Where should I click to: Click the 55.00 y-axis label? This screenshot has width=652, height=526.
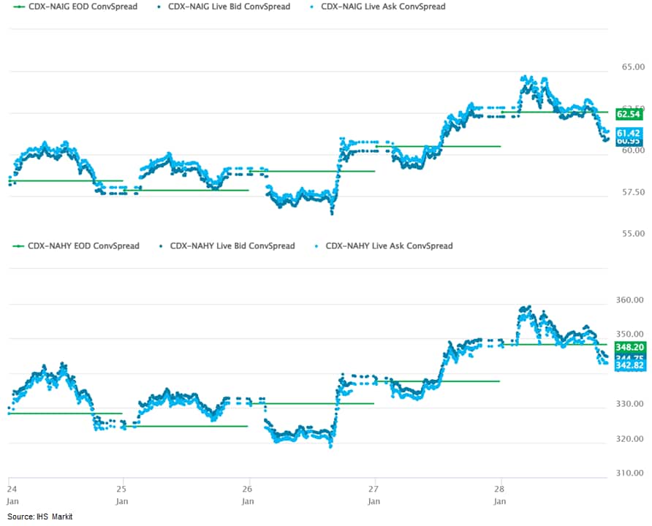(x=632, y=233)
